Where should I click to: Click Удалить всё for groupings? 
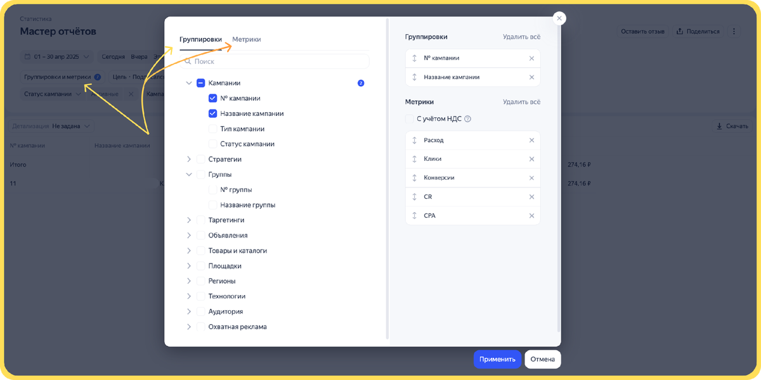click(x=521, y=37)
